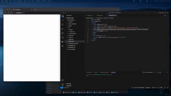
Task: Close the browser tab
Action: coord(32,10)
